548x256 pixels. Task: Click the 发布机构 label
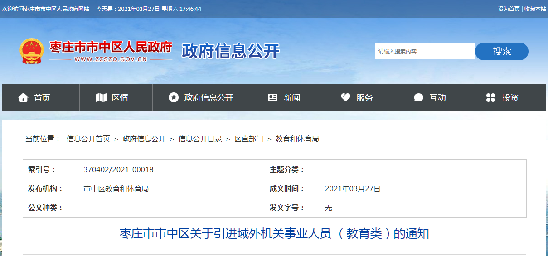click(45, 189)
